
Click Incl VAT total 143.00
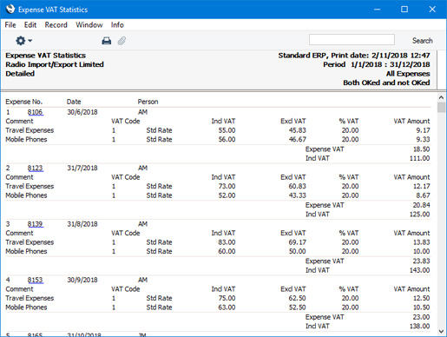coord(419,270)
